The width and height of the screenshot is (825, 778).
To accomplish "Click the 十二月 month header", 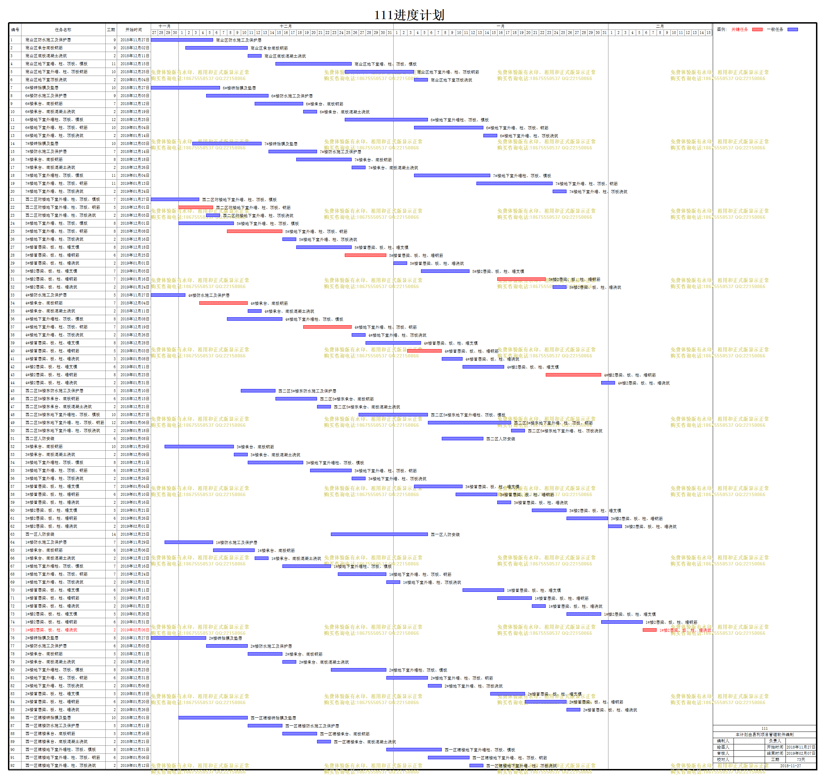I will [x=286, y=26].
